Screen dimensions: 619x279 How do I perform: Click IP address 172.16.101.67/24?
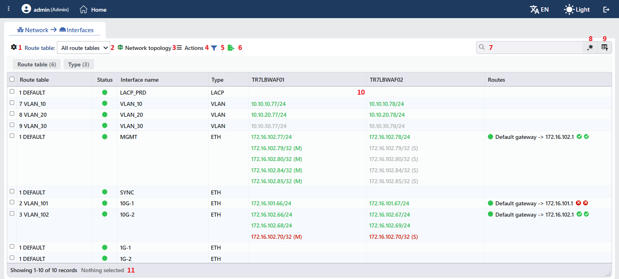click(x=389, y=203)
